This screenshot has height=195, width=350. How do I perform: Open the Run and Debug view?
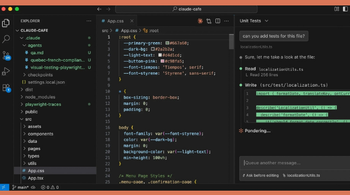tap(6, 71)
